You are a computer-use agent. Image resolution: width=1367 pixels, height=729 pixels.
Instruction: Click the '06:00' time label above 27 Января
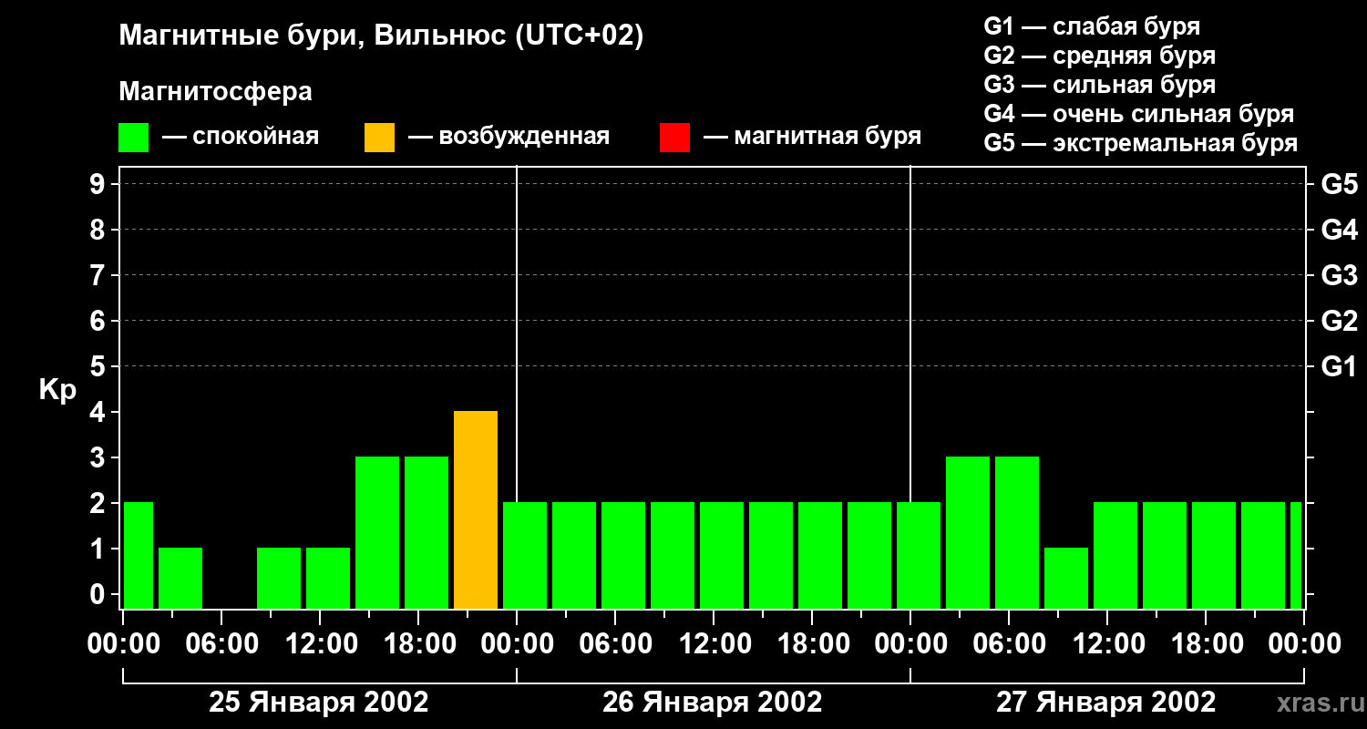pos(1009,644)
